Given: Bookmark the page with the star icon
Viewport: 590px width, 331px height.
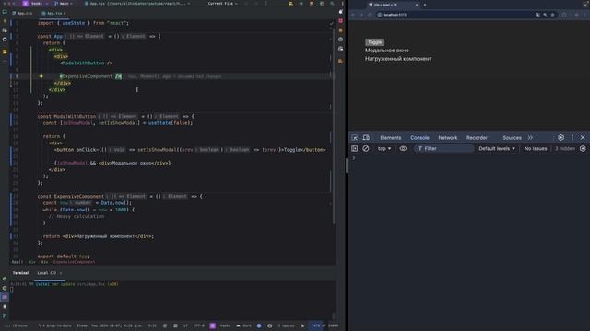Looking at the screenshot, I should pyautogui.click(x=553, y=15).
